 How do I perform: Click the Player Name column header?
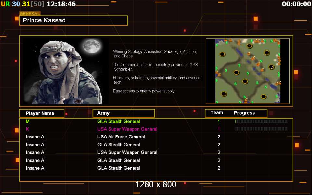(x=42, y=113)
